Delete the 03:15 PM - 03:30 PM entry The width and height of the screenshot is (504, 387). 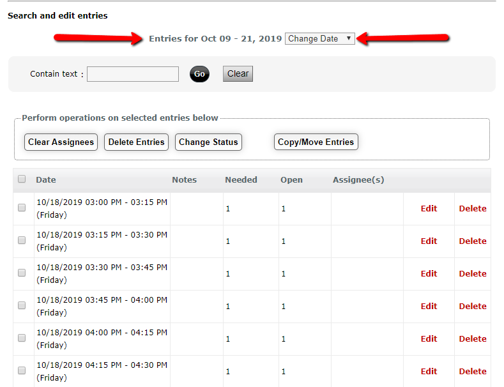[x=473, y=241]
